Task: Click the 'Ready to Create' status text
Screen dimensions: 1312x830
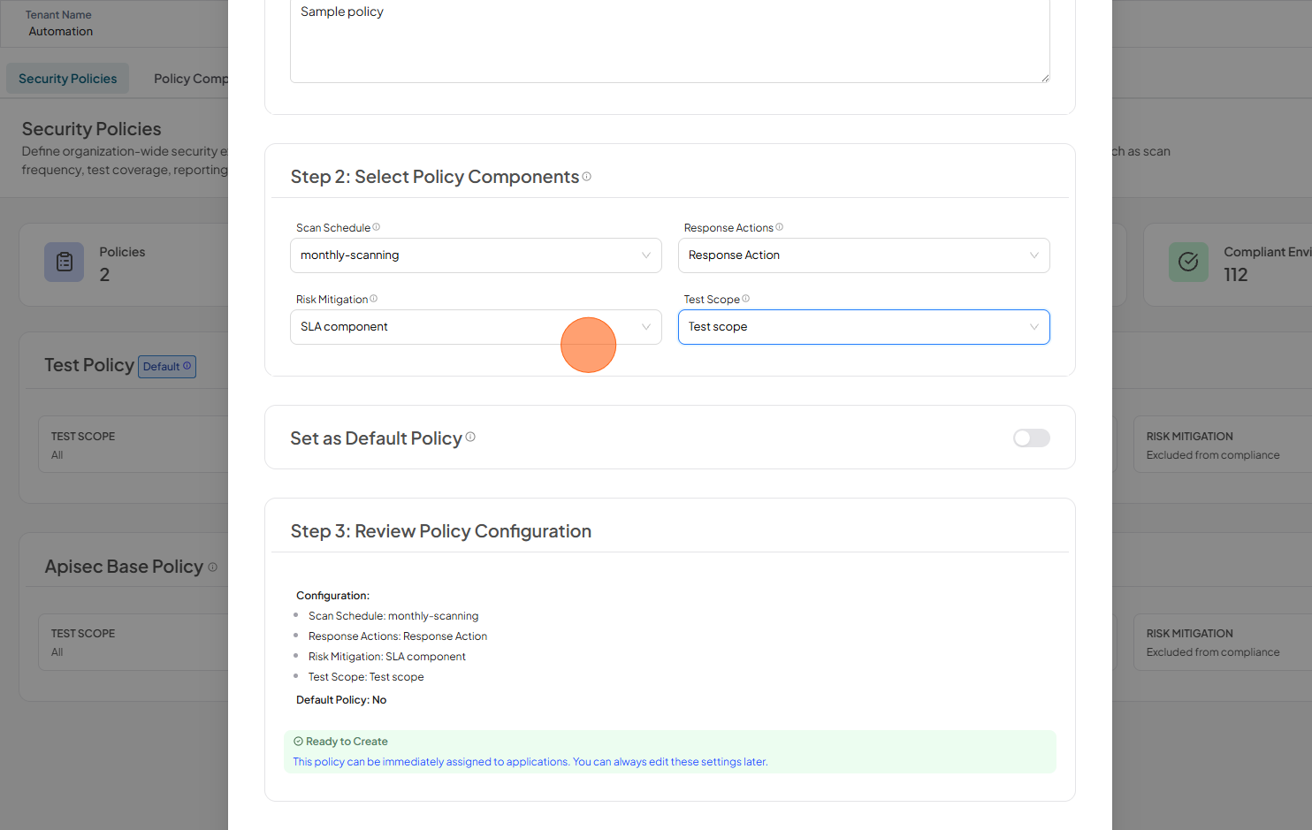Action: point(347,742)
